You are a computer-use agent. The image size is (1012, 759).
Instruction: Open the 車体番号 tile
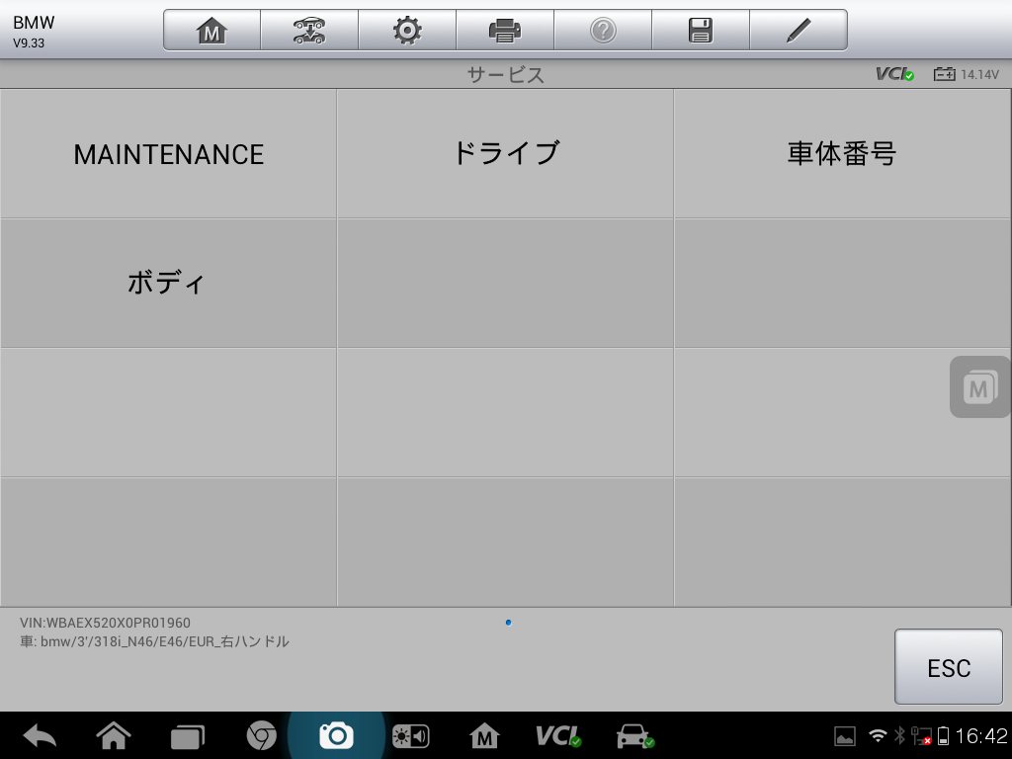pos(842,153)
